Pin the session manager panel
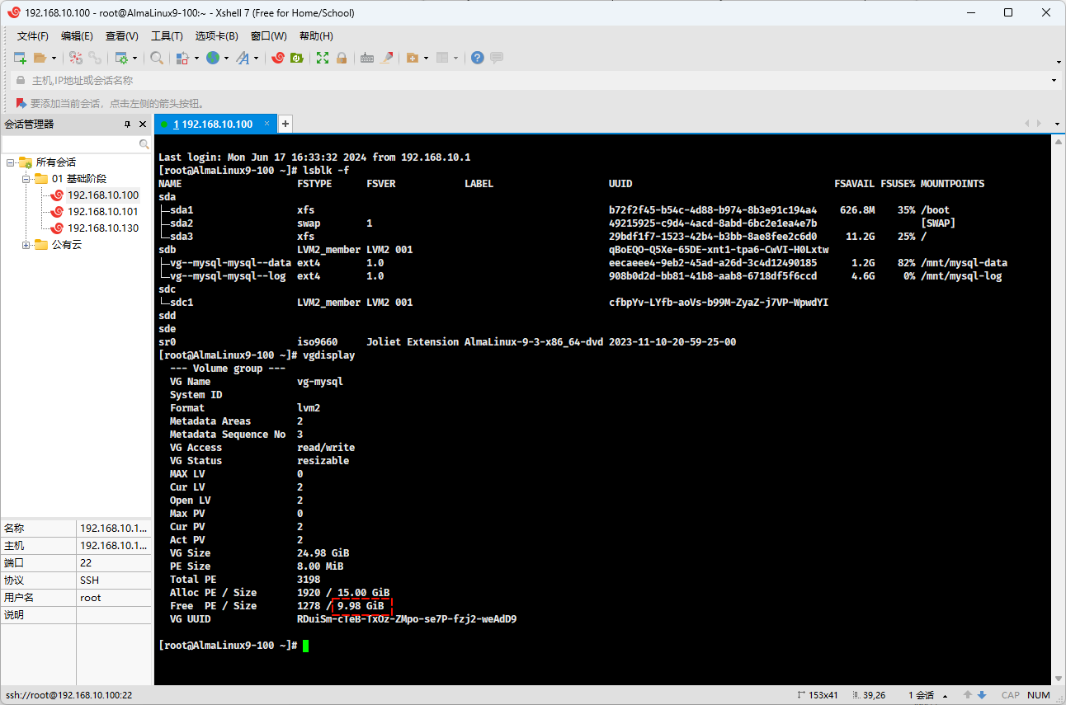1066x705 pixels. pyautogui.click(x=127, y=125)
